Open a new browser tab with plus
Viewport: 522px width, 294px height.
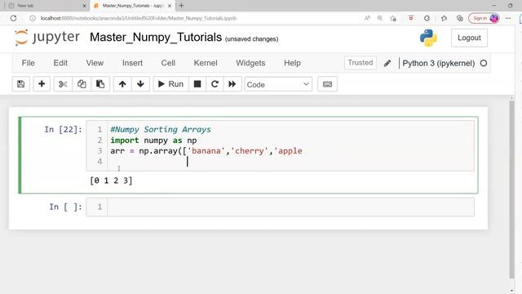pyautogui.click(x=181, y=6)
